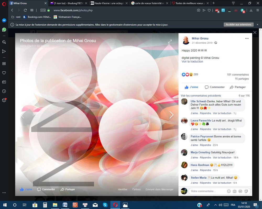This screenshot has width=262, height=209.
Task: Open Options under the photo
Action: 136,189
